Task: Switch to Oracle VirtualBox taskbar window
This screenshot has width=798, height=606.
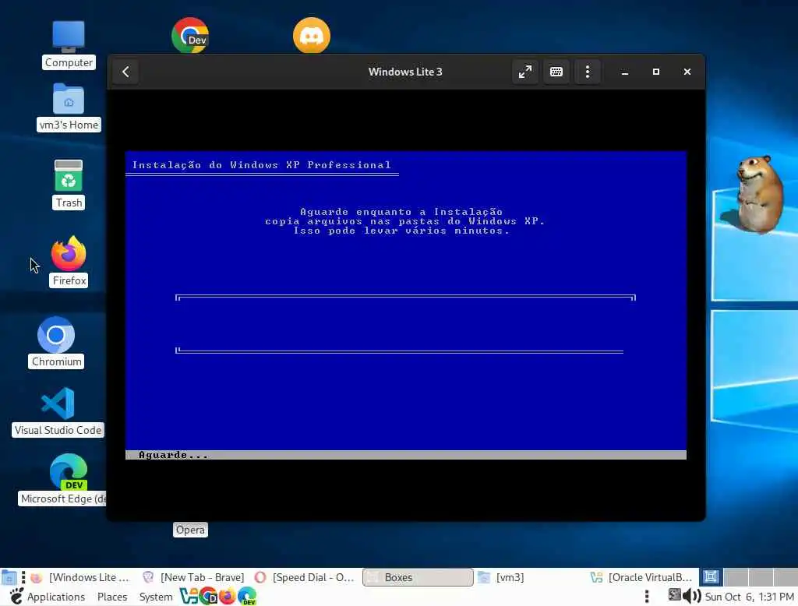Action: pos(642,577)
